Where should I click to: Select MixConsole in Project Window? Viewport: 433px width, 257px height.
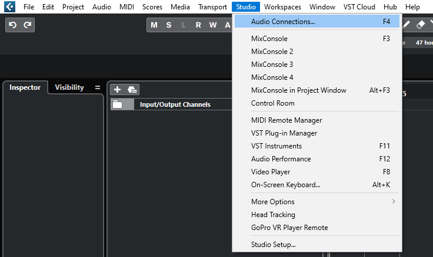tap(317, 90)
